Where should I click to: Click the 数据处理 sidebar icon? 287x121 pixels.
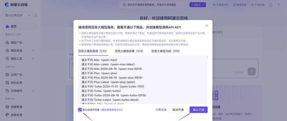pyautogui.click(x=7, y=115)
